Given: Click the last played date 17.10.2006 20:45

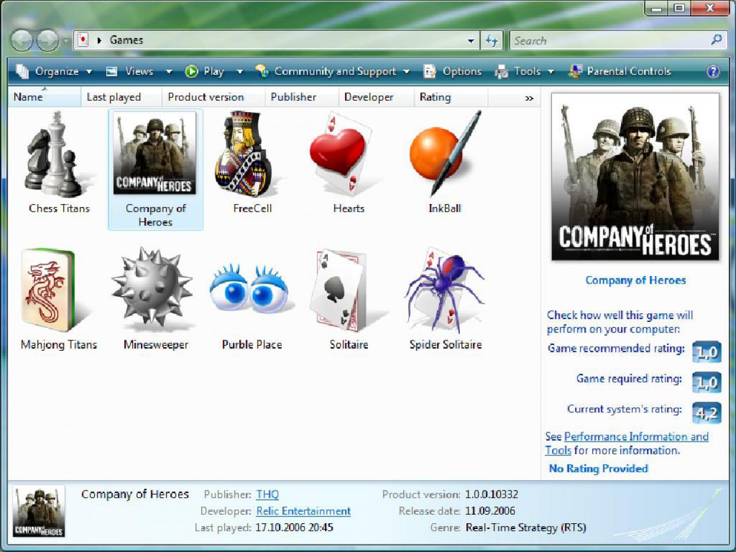Looking at the screenshot, I should [294, 527].
